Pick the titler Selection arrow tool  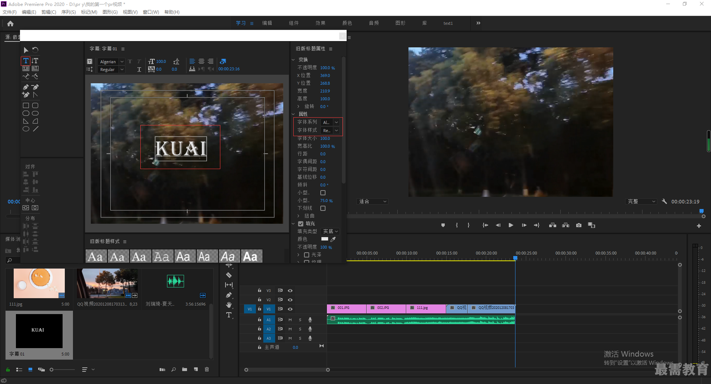tap(26, 50)
